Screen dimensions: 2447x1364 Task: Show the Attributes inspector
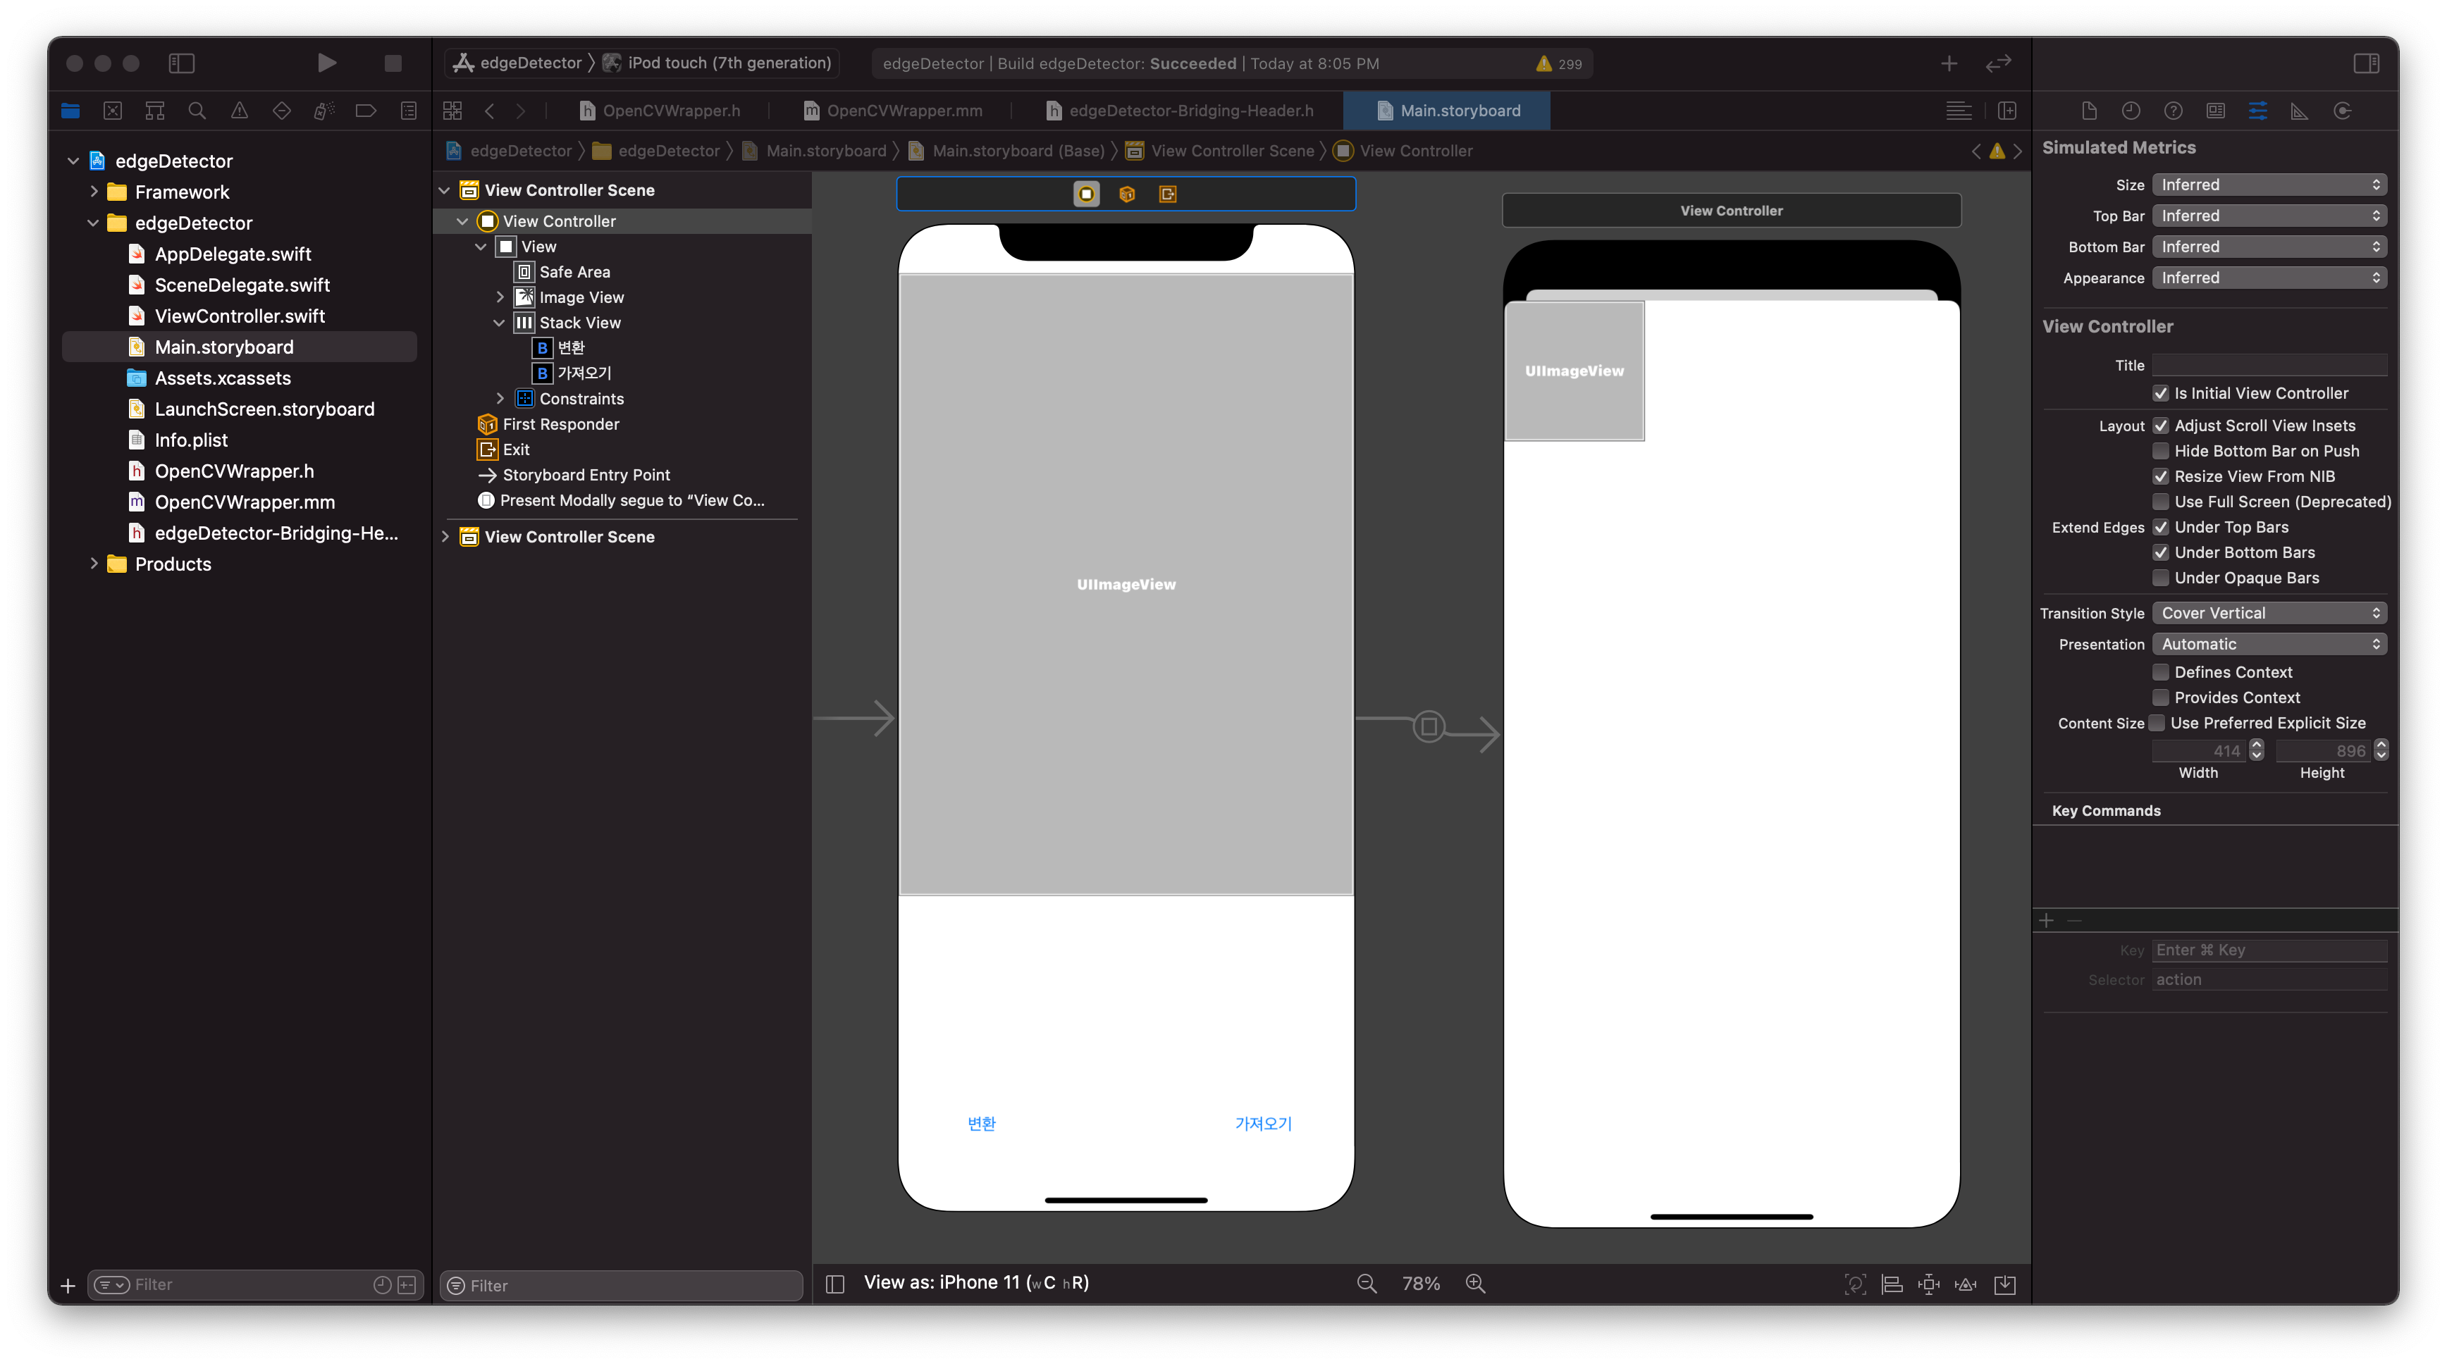(x=2257, y=110)
